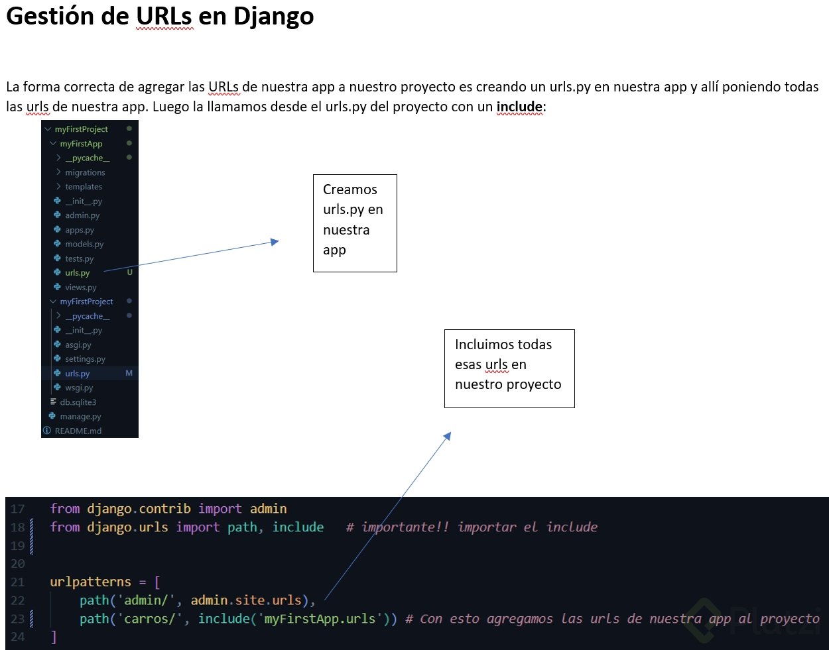This screenshot has height=650, width=829.
Task: Click heading 'Gestión de URLs en Django'
Action: (x=160, y=16)
